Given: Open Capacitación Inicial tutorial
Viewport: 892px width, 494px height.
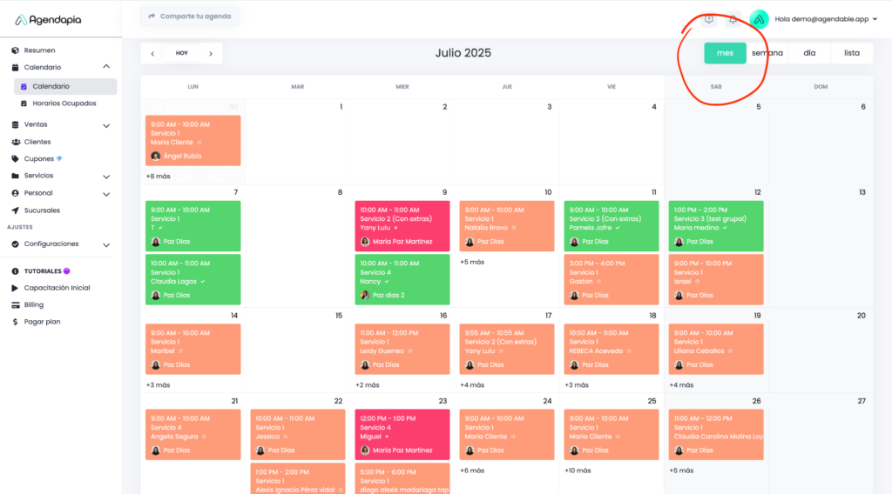Looking at the screenshot, I should [x=57, y=288].
